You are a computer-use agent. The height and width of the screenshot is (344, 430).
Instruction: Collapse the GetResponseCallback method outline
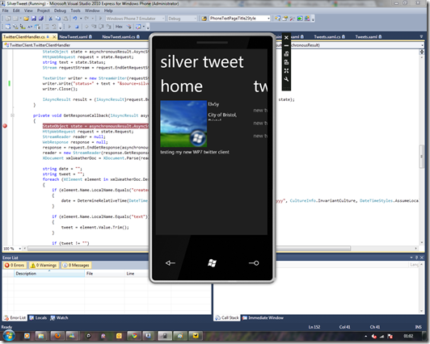tap(12, 115)
